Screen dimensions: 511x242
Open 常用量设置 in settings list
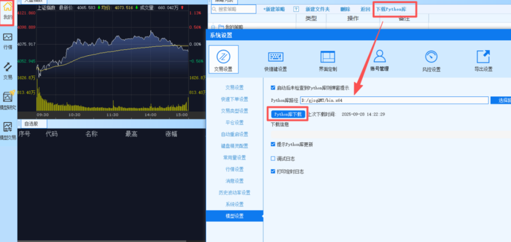pyautogui.click(x=235, y=158)
